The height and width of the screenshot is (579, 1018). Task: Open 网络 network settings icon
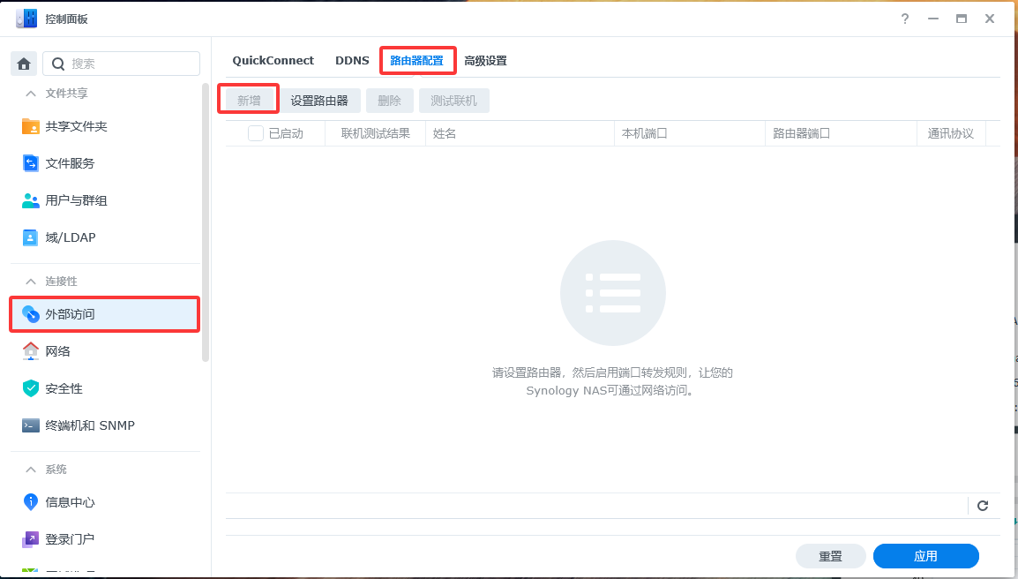(x=31, y=351)
